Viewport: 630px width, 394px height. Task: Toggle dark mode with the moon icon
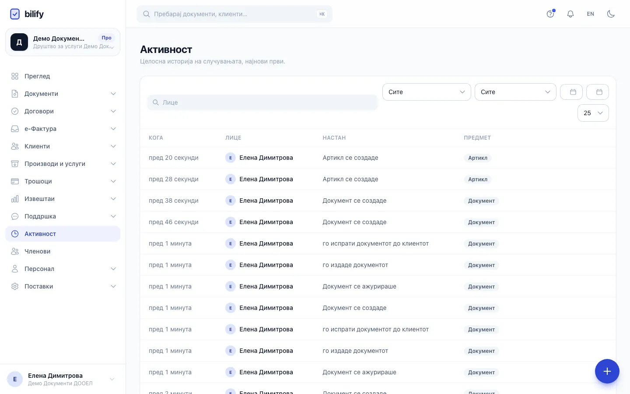tap(611, 14)
